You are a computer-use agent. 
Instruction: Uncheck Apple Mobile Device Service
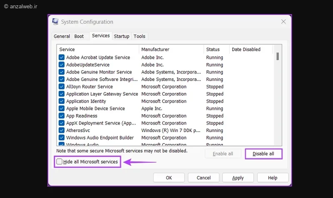tap(61, 108)
